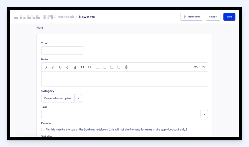This screenshot has width=249, height=147.
Task: Decrease indent level
Action: click(x=111, y=67)
